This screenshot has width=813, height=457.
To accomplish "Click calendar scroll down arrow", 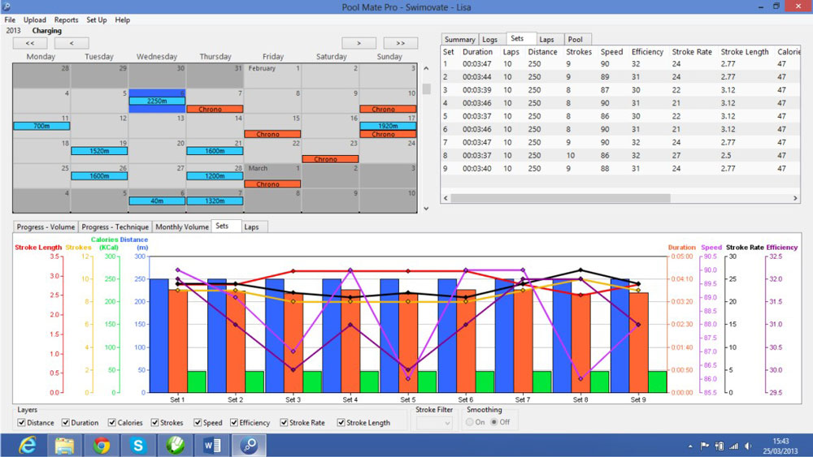I will coord(426,209).
